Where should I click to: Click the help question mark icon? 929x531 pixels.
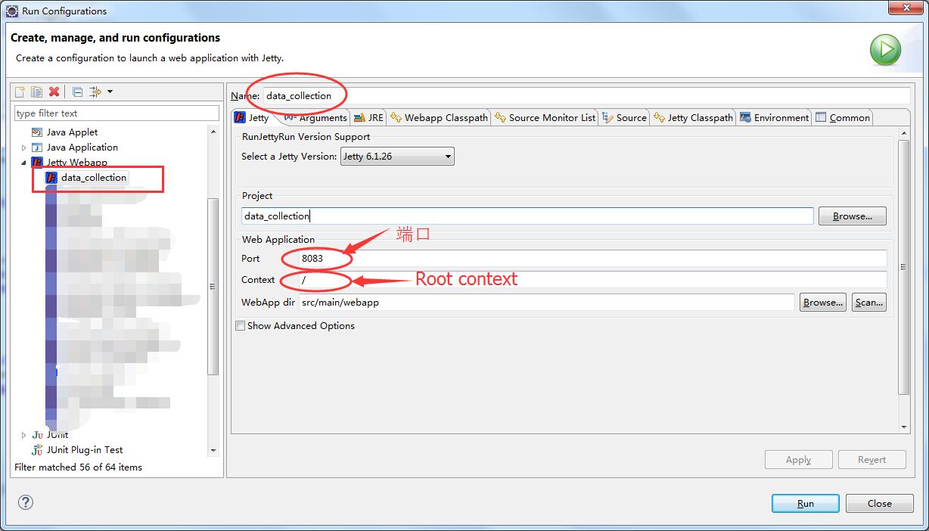(x=26, y=502)
